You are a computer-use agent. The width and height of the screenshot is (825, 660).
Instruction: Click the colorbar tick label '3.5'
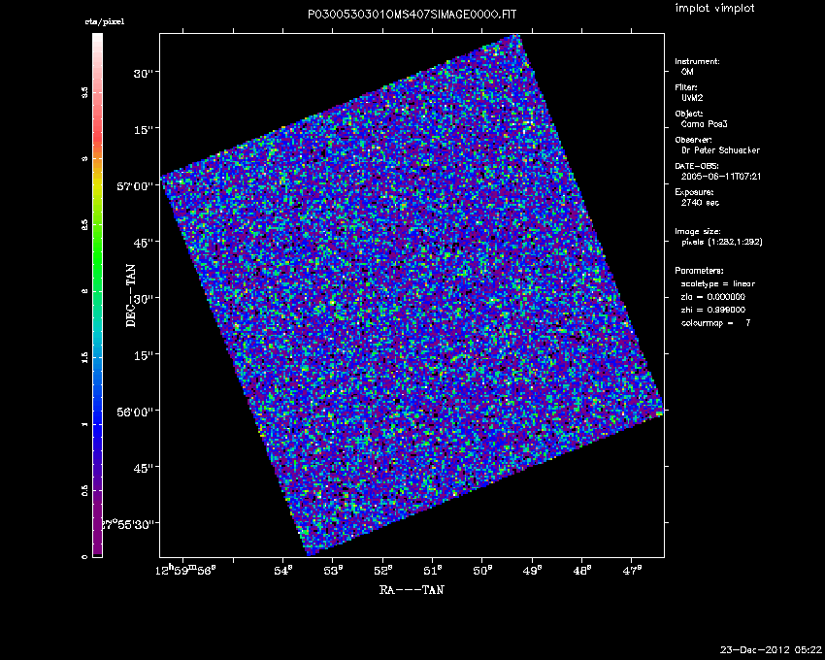(84, 92)
